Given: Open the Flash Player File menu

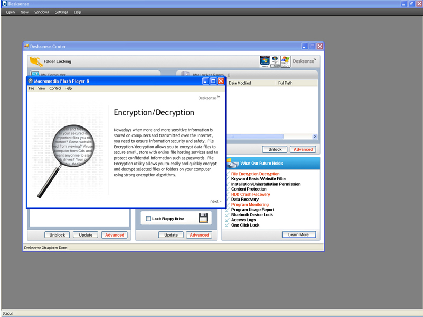Looking at the screenshot, I should [32, 88].
